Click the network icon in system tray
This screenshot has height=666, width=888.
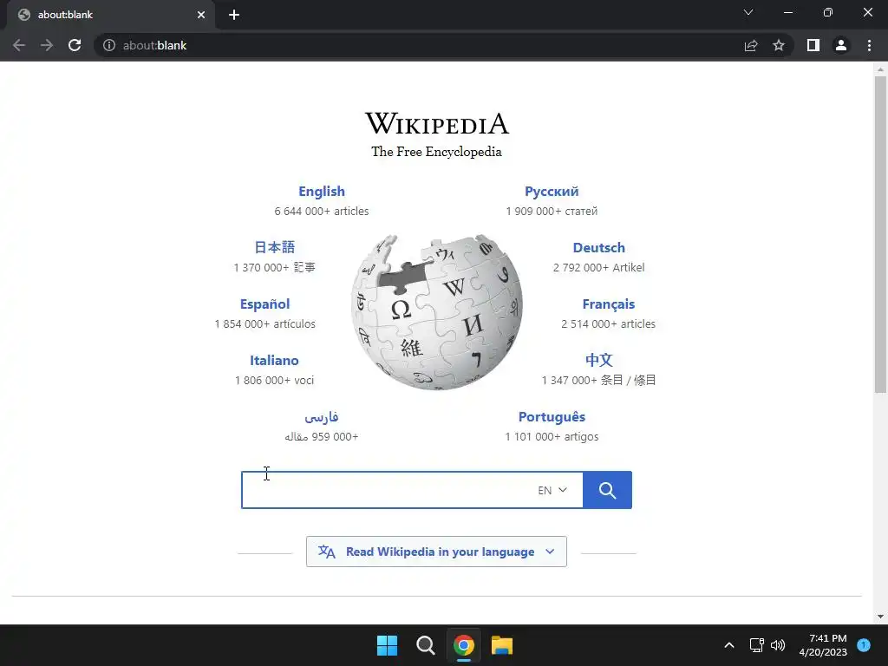coord(756,645)
